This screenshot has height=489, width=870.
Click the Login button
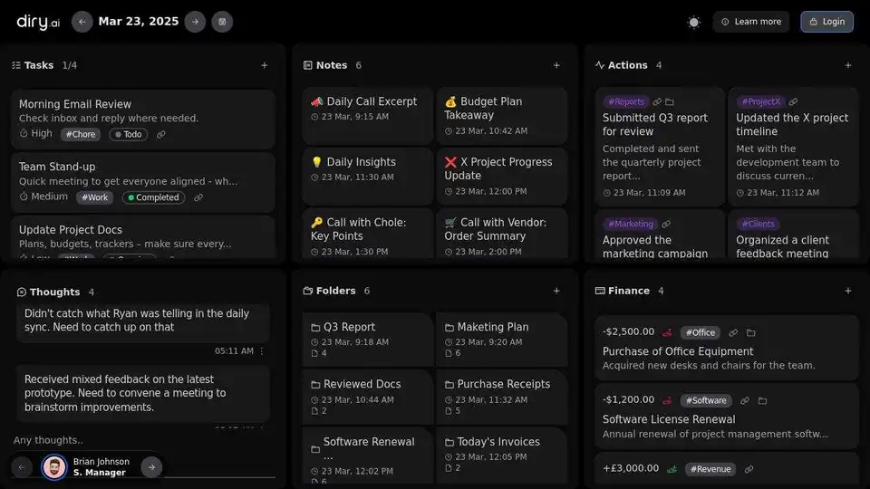click(826, 22)
